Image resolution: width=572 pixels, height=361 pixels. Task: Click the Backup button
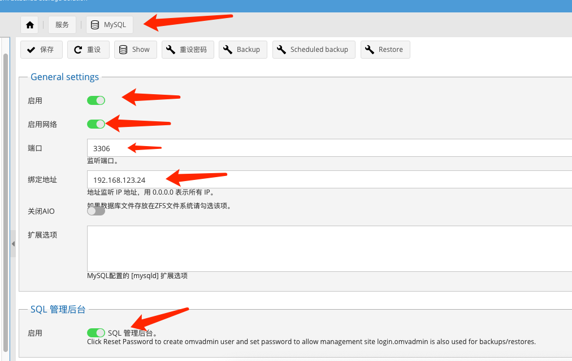tap(243, 50)
